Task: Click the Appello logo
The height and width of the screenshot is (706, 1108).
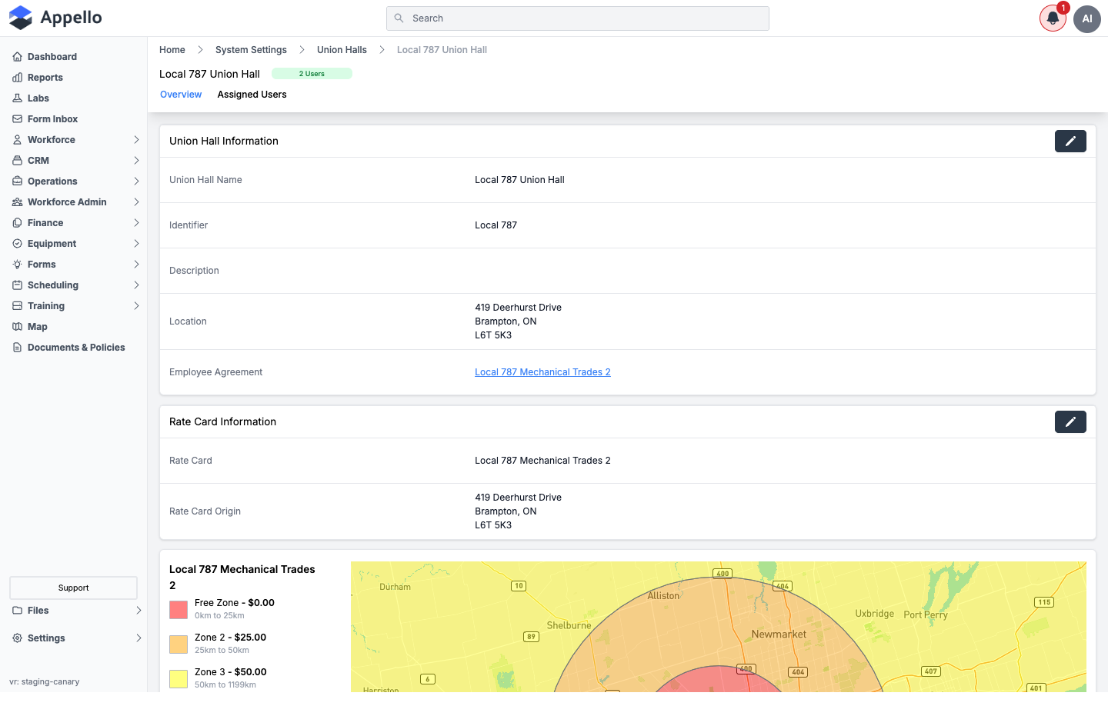Action: (x=55, y=18)
